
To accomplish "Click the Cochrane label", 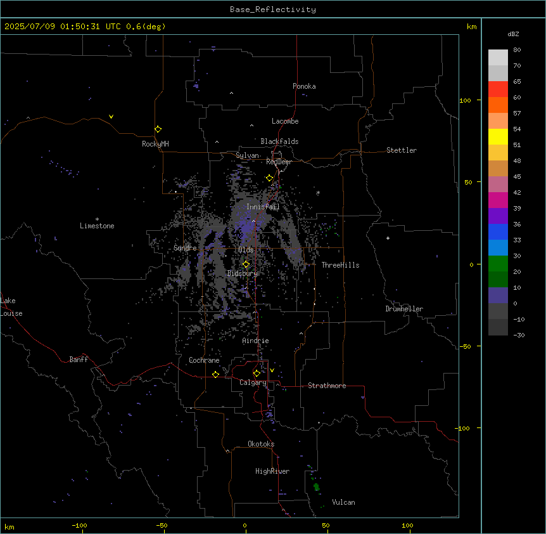I will 204,360.
